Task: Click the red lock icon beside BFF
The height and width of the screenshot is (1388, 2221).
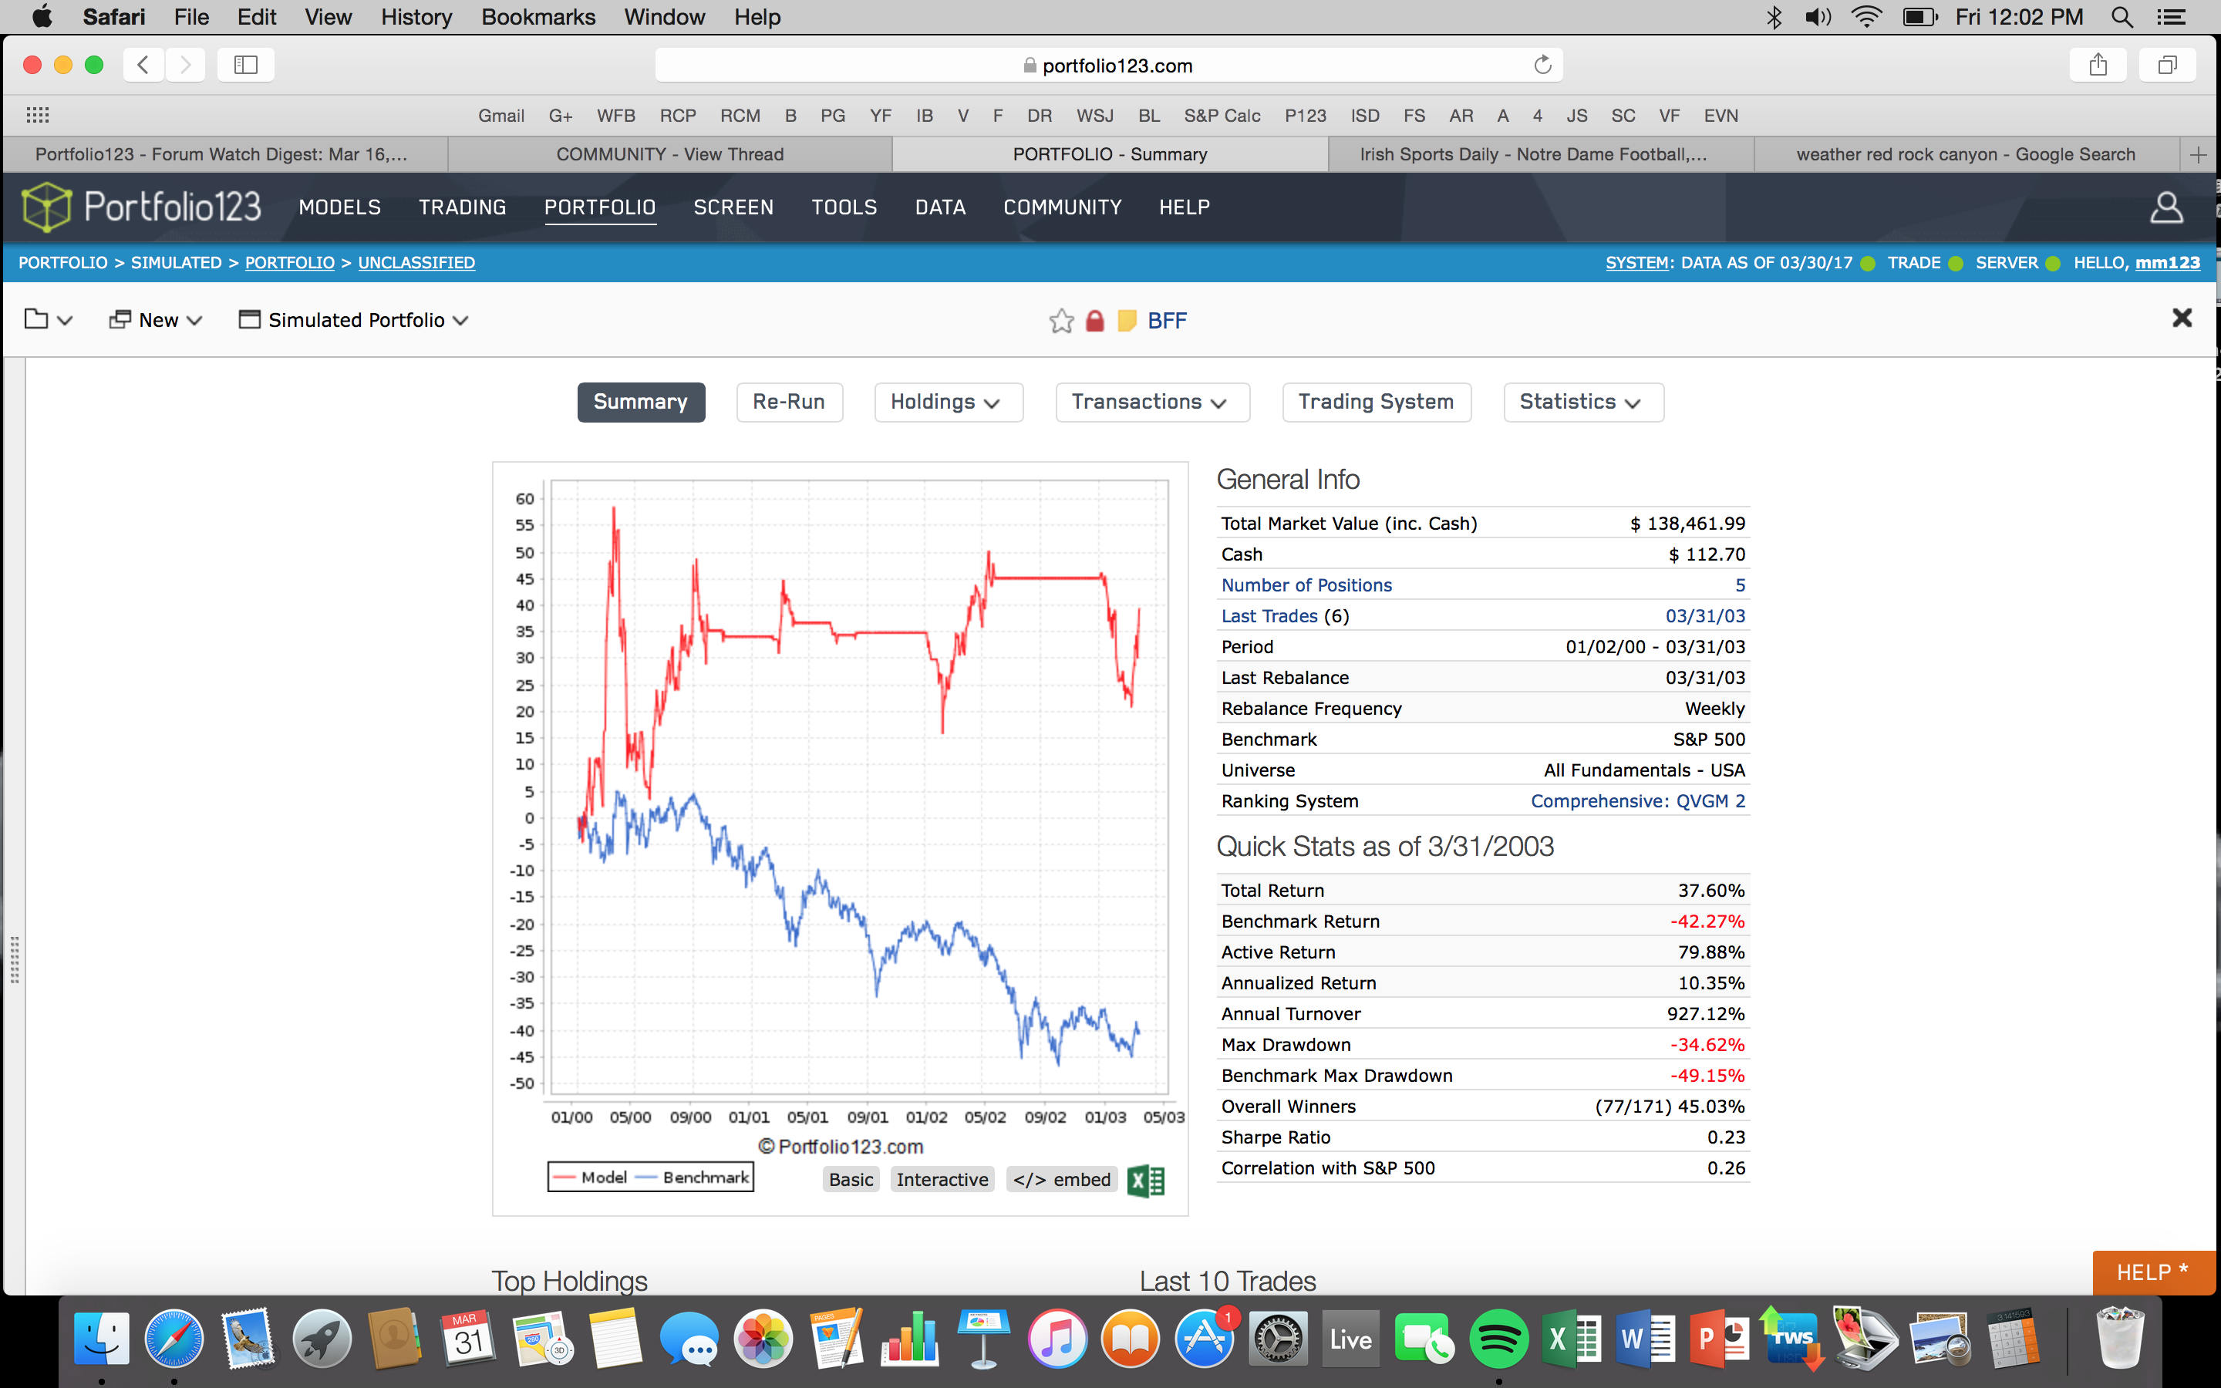Action: 1094,320
